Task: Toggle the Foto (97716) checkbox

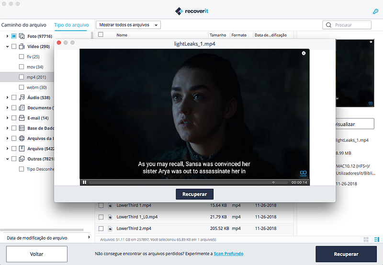Action: (14, 36)
